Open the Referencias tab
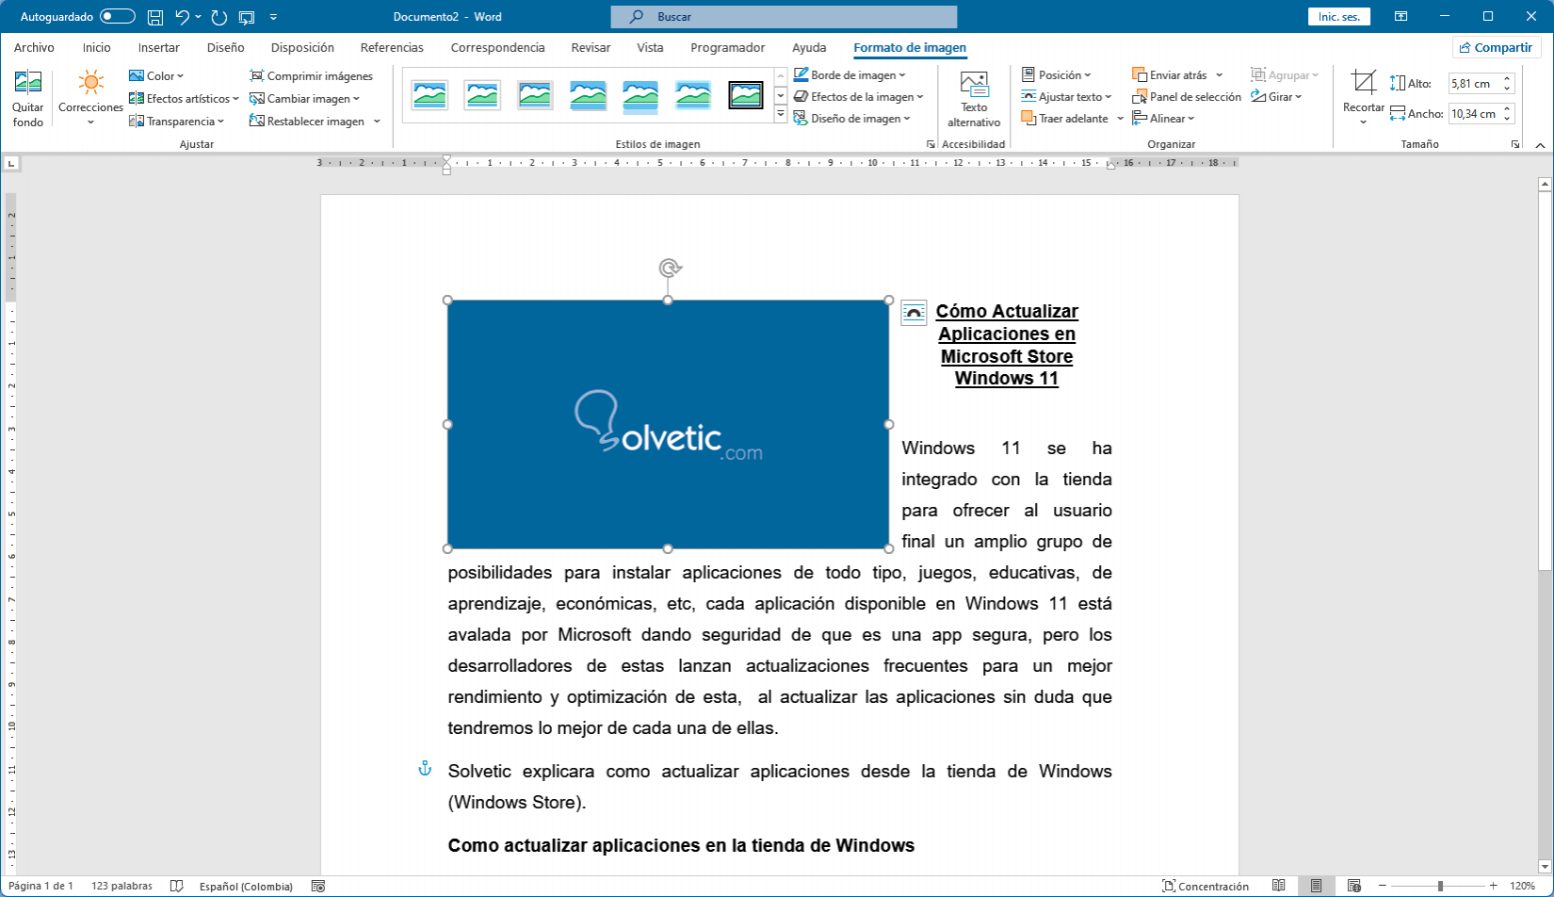The image size is (1554, 897). tap(392, 47)
